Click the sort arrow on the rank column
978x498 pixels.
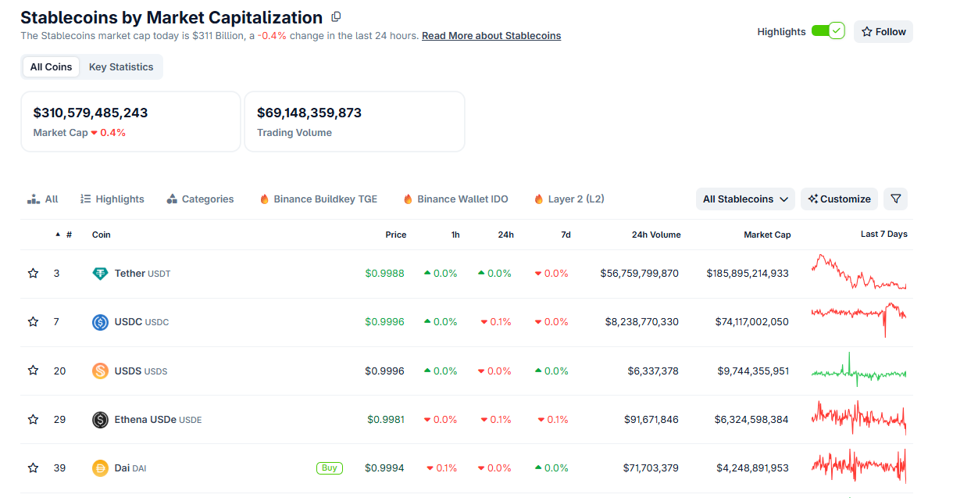click(x=57, y=235)
